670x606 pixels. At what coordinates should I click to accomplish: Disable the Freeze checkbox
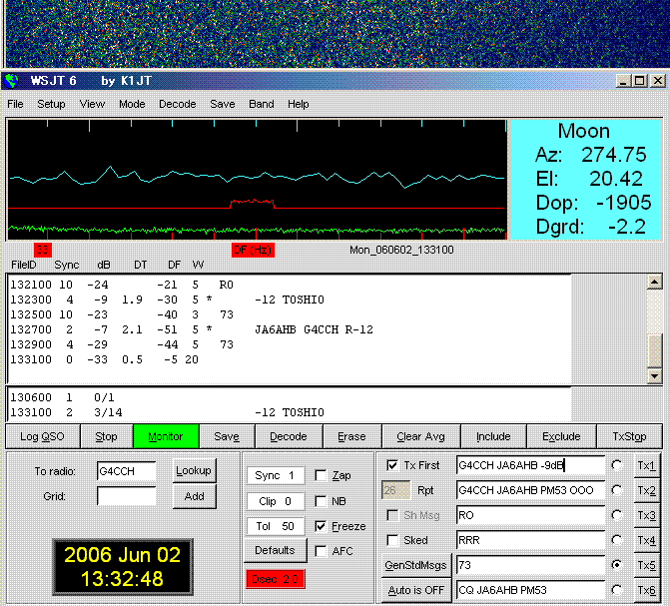pyautogui.click(x=321, y=526)
